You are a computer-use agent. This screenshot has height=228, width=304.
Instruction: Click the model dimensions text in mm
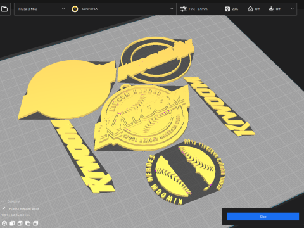pyautogui.click(x=15, y=215)
